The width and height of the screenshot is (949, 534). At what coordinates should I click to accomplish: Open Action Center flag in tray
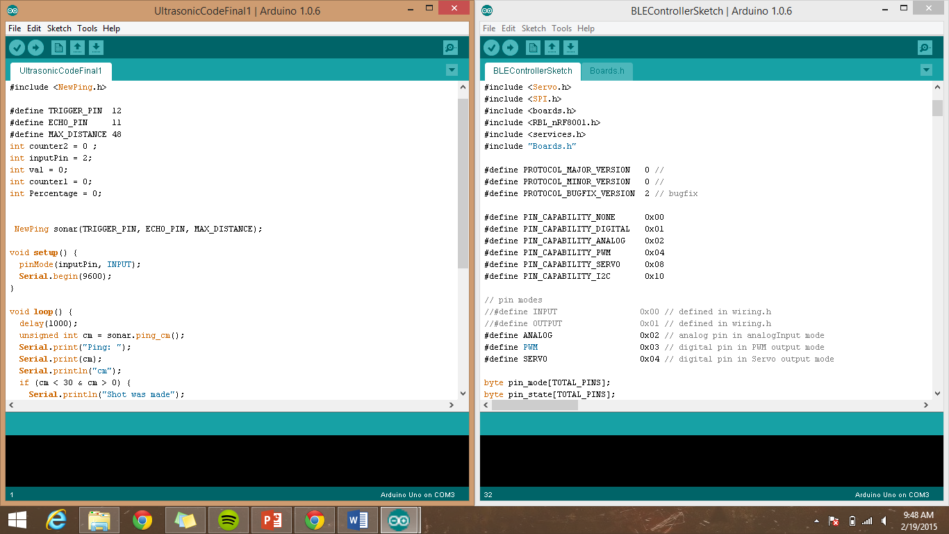(x=834, y=520)
